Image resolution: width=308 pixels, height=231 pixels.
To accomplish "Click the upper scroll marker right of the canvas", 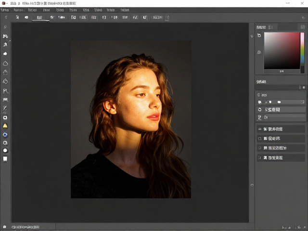I will point(252,36).
